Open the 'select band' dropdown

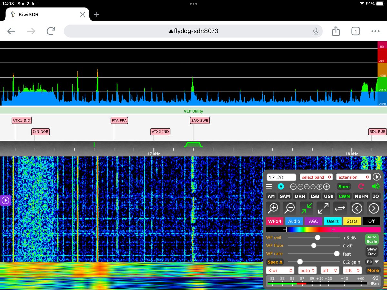[x=316, y=177]
